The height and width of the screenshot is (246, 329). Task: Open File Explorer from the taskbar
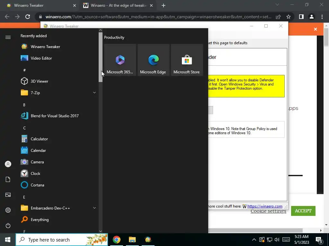click(x=132, y=240)
